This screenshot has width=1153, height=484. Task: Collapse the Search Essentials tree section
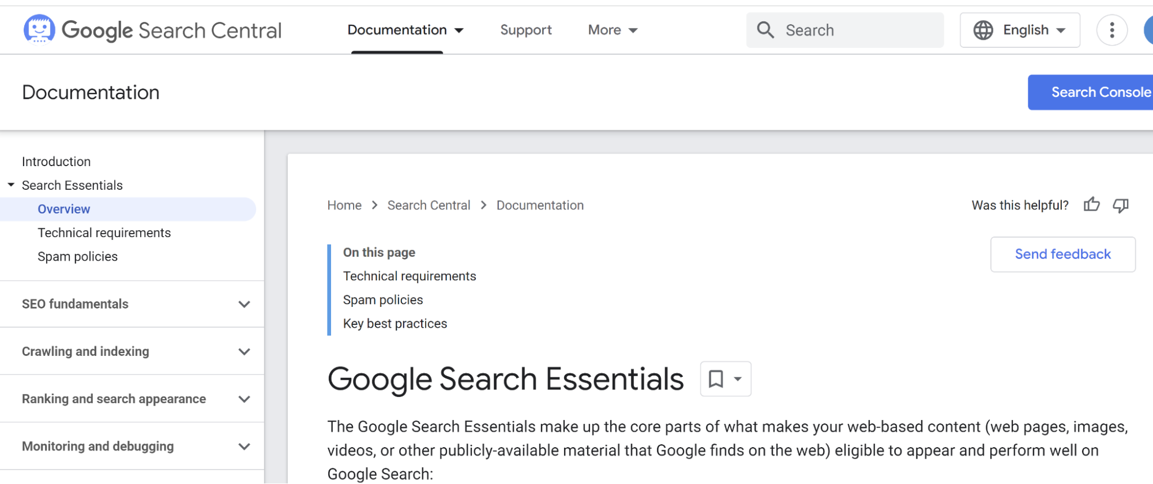pos(11,185)
